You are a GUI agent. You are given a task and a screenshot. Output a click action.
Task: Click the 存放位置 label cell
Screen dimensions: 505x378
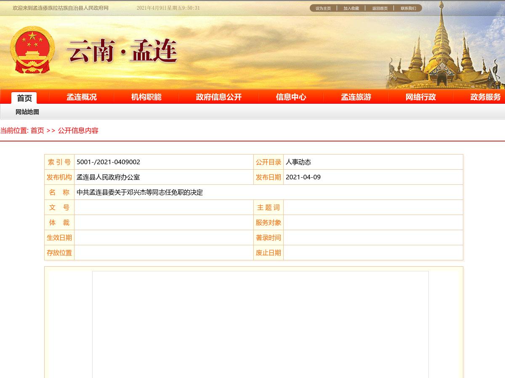[x=59, y=253]
